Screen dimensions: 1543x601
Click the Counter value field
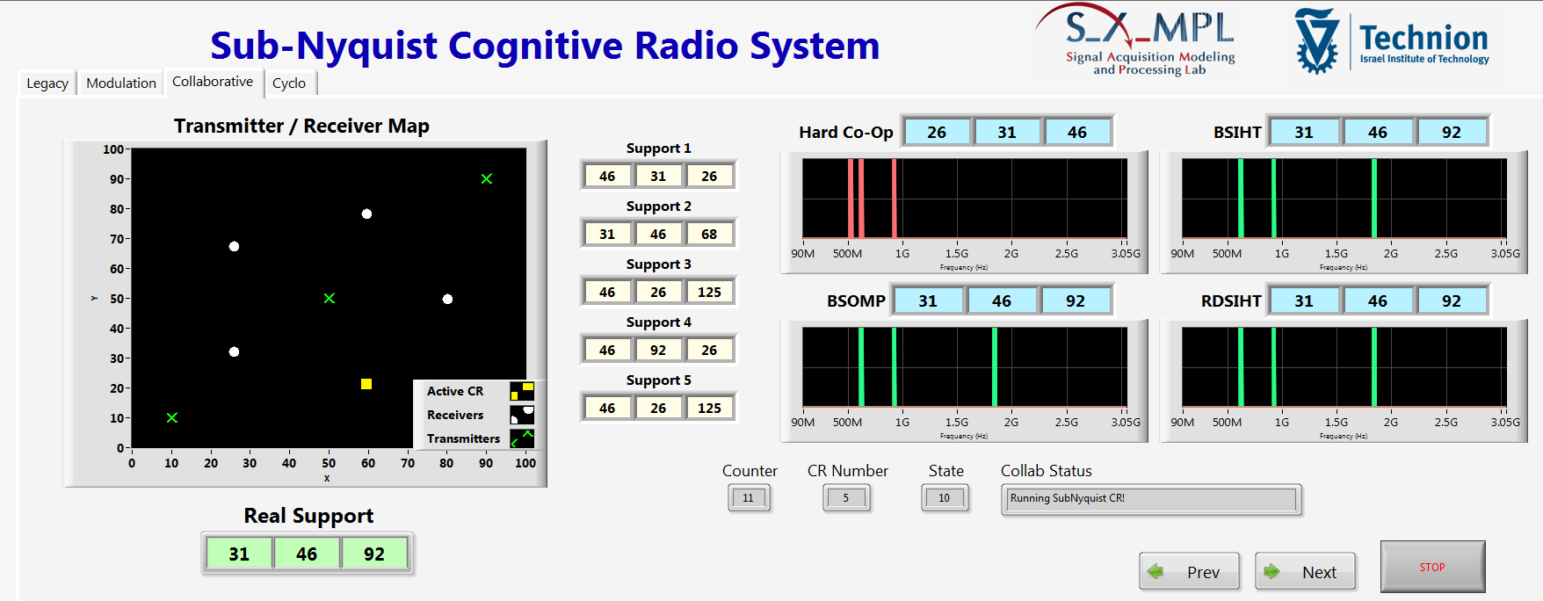(x=749, y=498)
